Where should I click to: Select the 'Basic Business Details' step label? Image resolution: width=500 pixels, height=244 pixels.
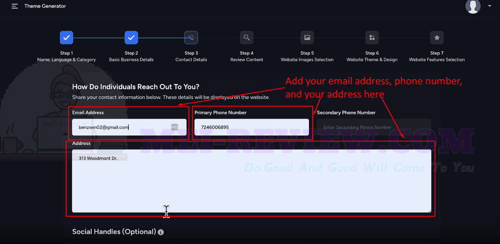[131, 59]
